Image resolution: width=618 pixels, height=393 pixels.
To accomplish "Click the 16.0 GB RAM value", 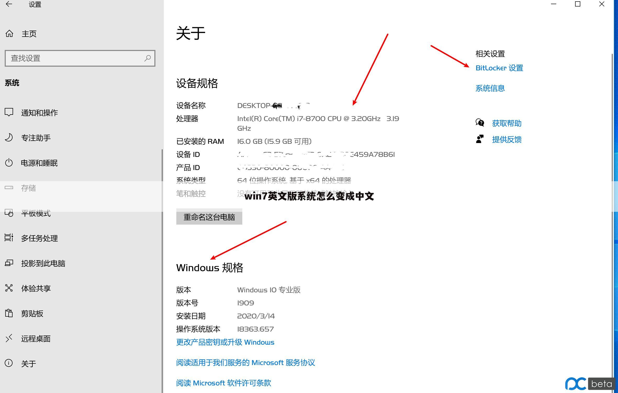I will coord(274,141).
